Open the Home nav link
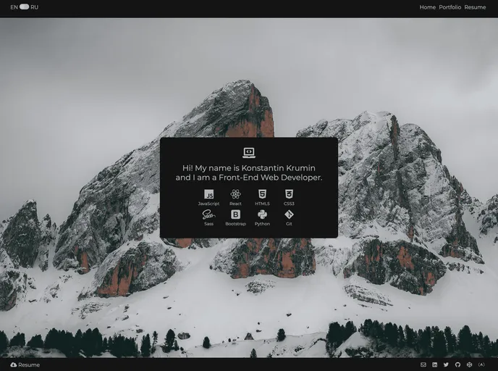This screenshot has height=371, width=498. click(428, 7)
